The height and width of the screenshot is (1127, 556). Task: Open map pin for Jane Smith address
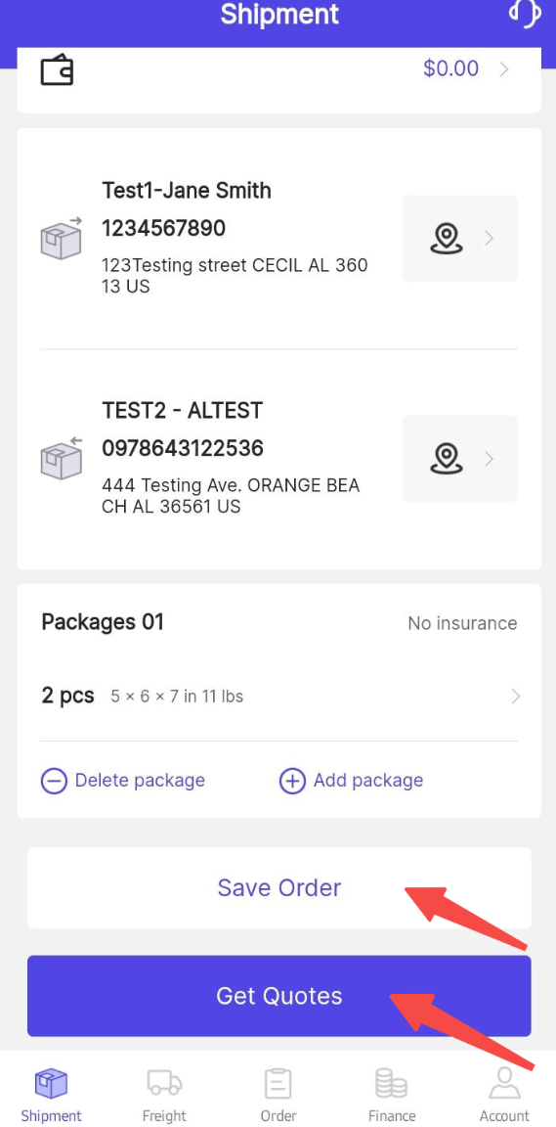pyautogui.click(x=447, y=238)
